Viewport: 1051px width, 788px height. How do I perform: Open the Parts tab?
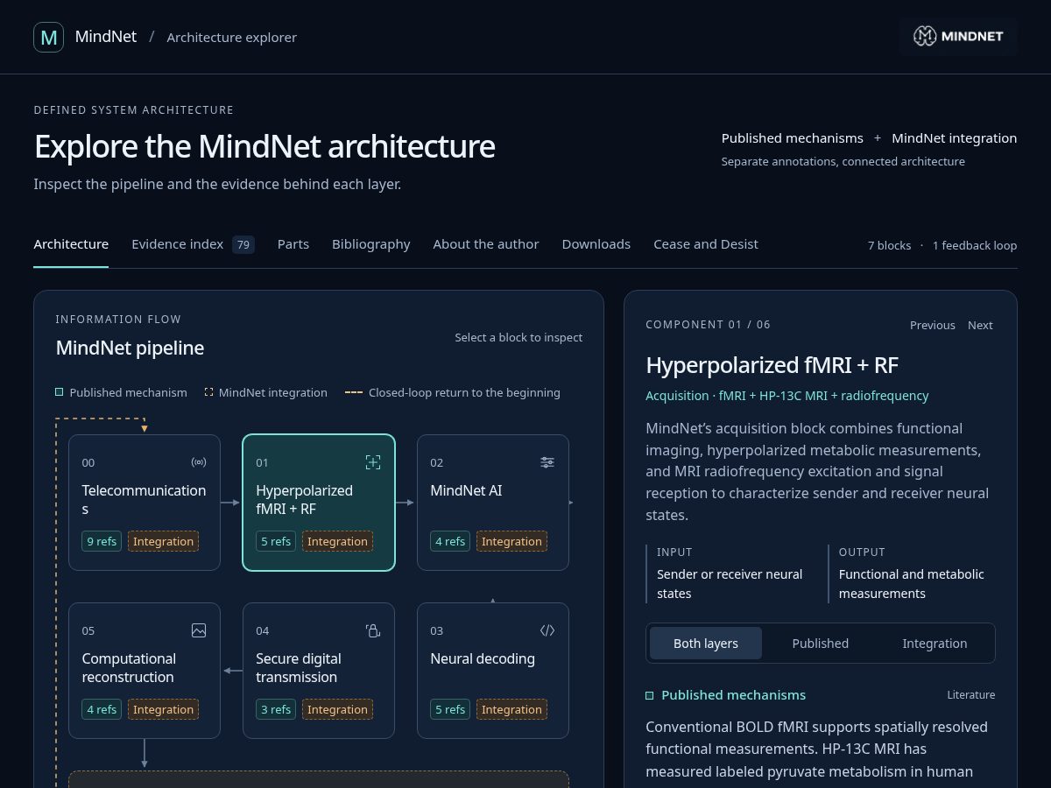[293, 244]
